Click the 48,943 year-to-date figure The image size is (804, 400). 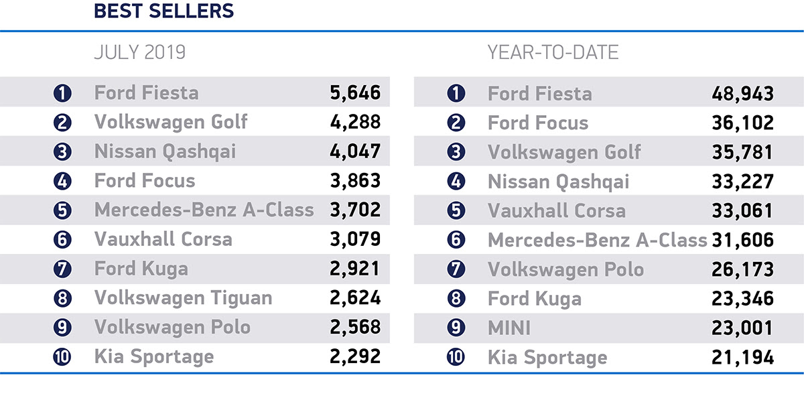742,93
